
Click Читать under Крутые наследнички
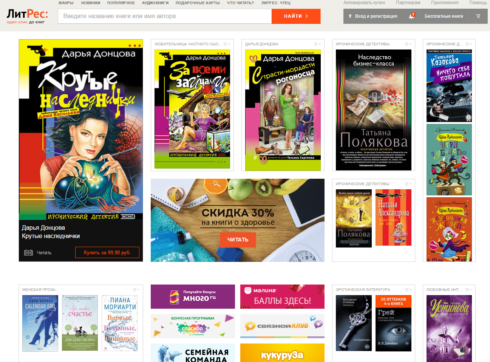pos(38,253)
